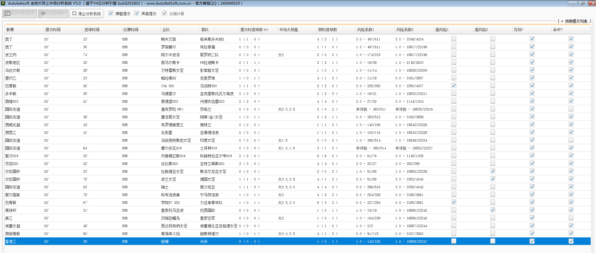Toggle the 云端计算 checkbox
Viewport: 596px width, 253px height.
pos(164,14)
